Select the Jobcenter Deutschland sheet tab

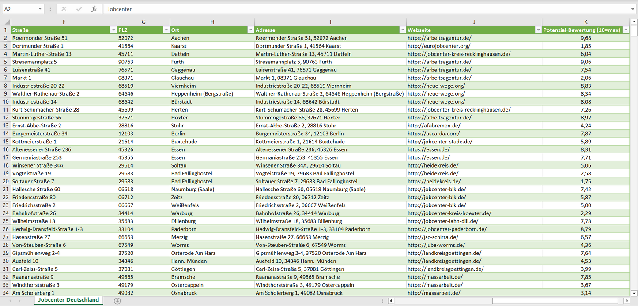(x=68, y=300)
